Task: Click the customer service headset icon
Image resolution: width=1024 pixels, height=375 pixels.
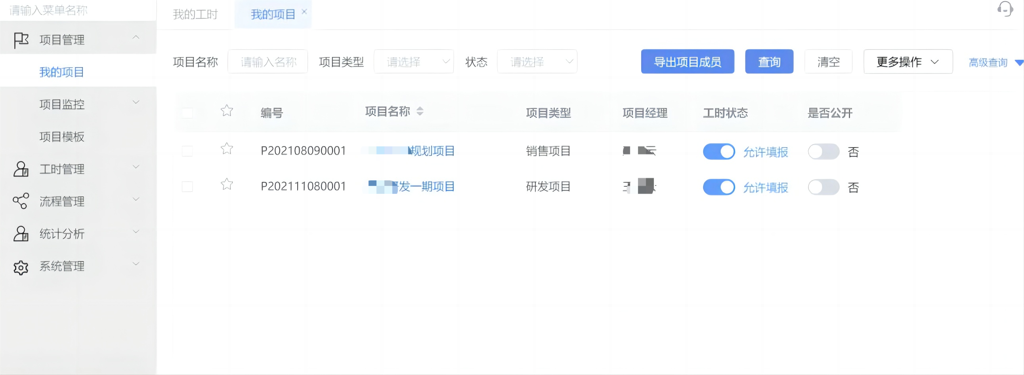Action: pos(1005,9)
